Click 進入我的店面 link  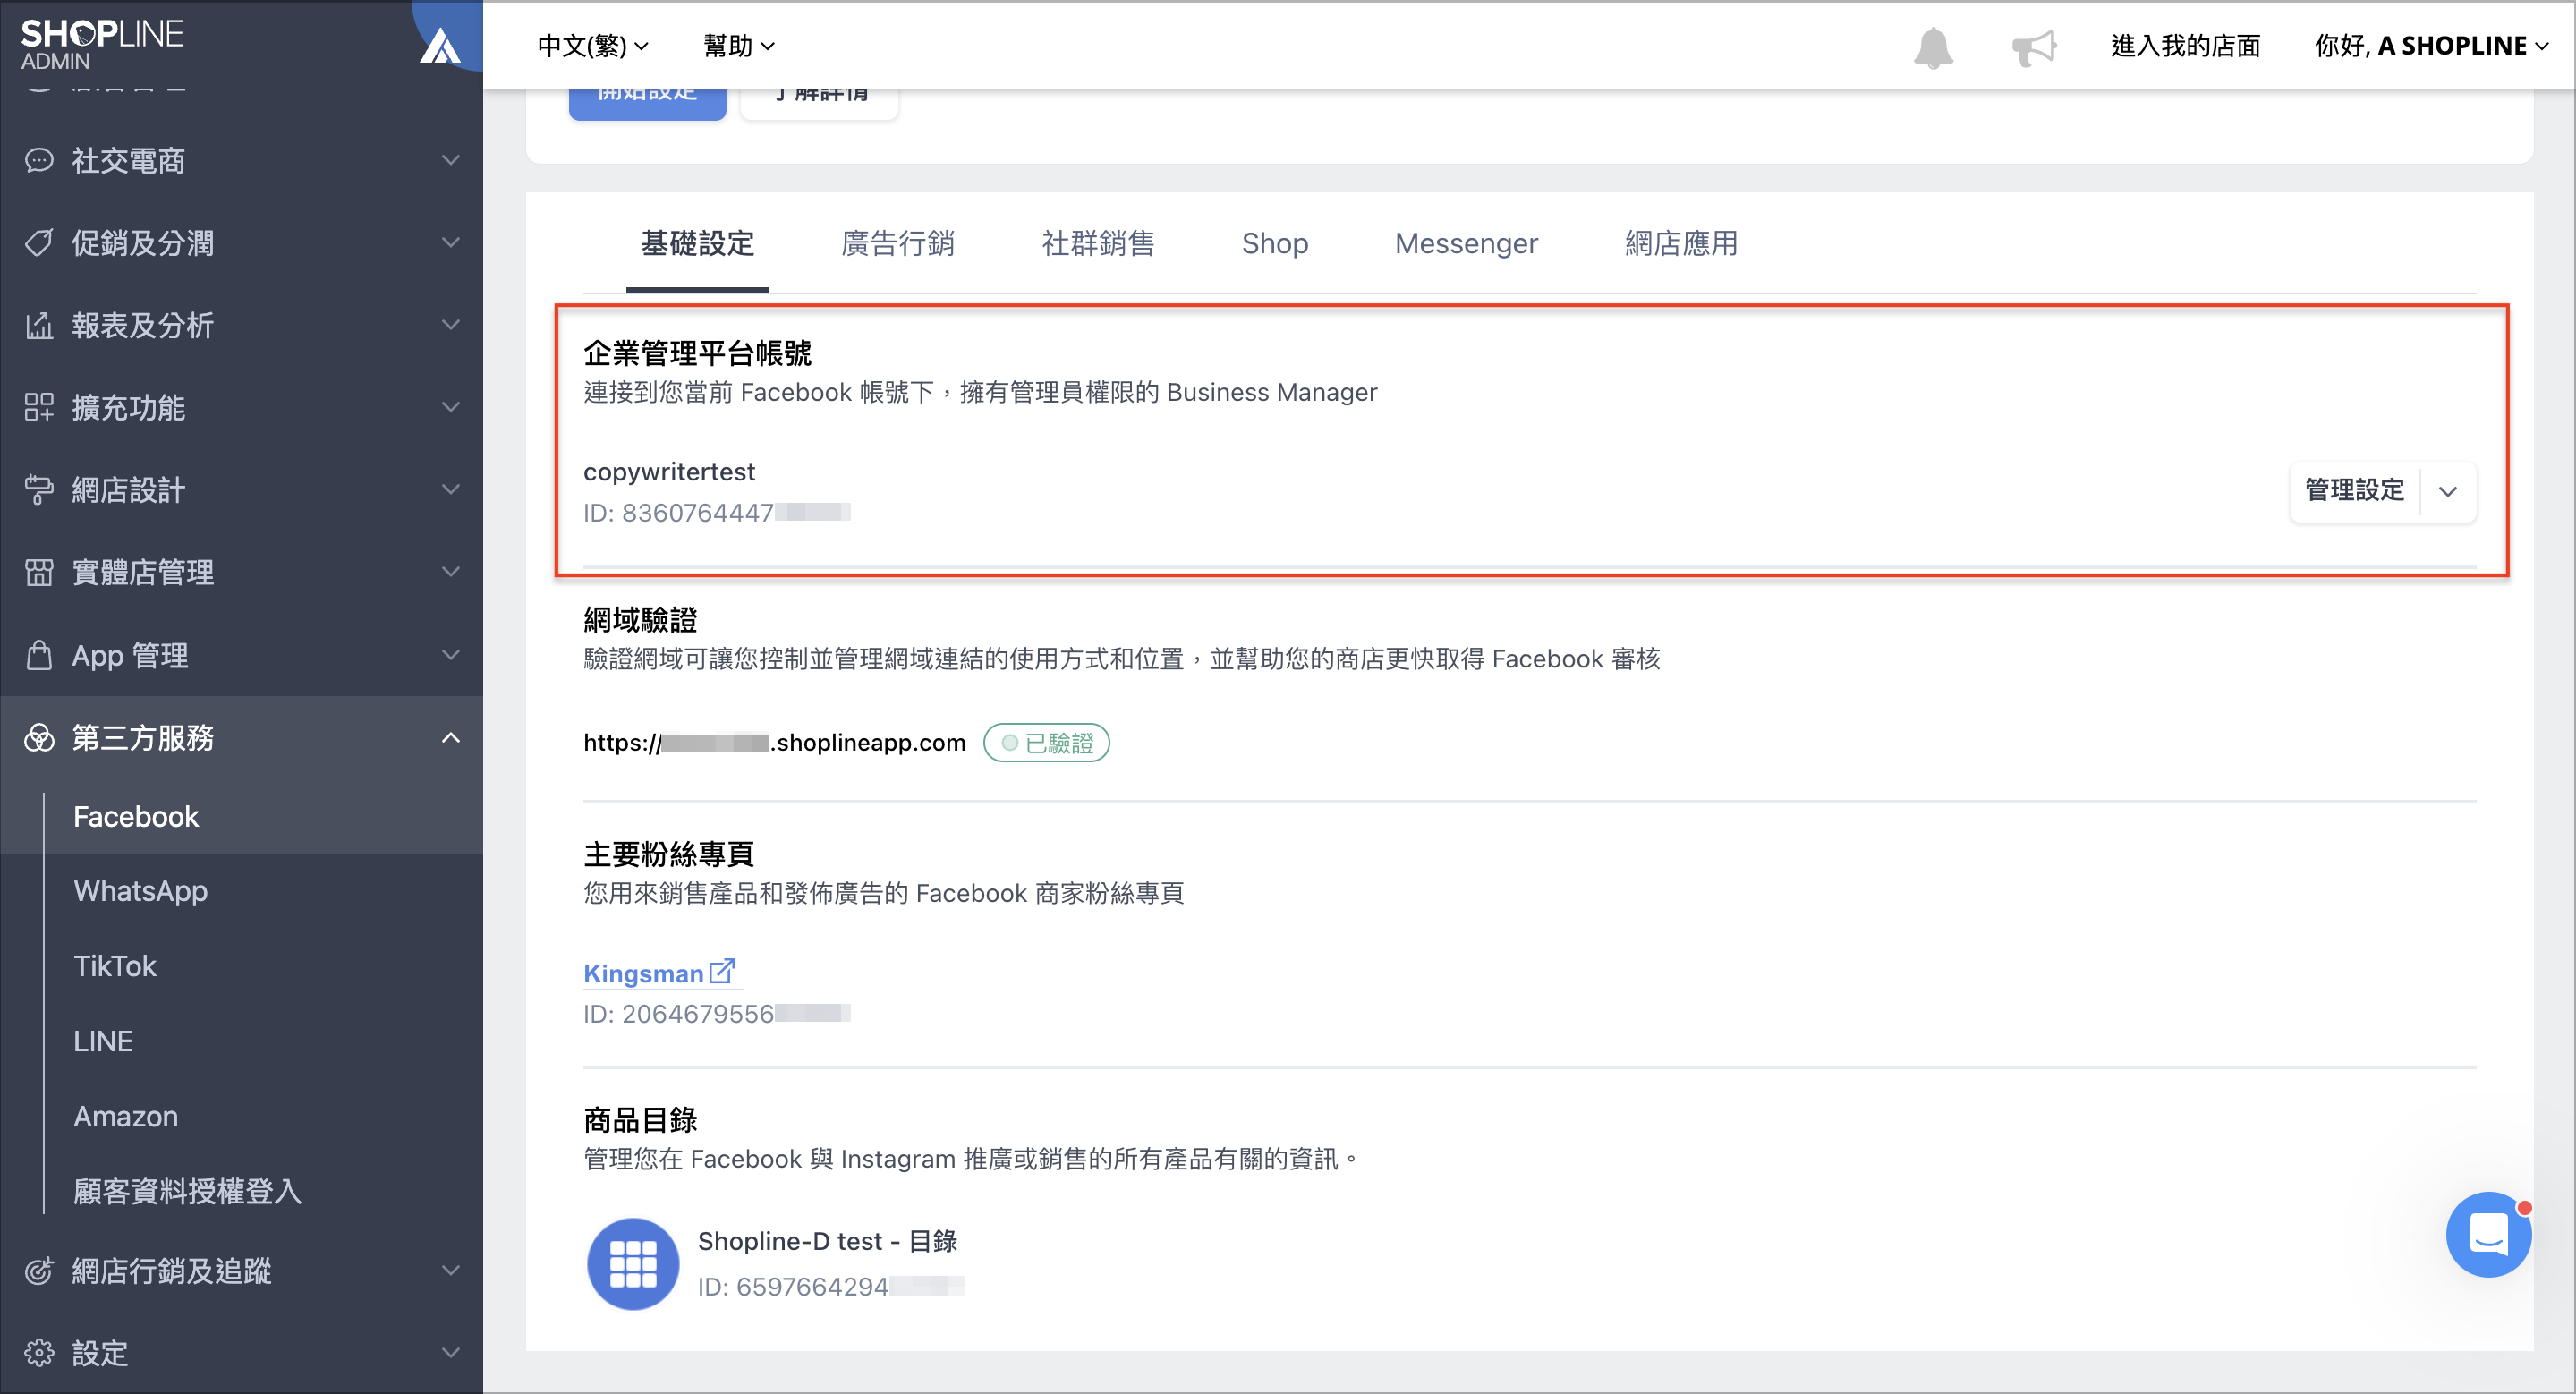tap(2185, 46)
